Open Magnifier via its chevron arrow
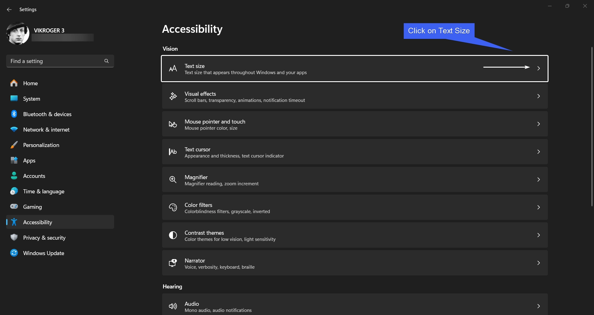Viewport: 594px width, 315px height. [x=539, y=179]
